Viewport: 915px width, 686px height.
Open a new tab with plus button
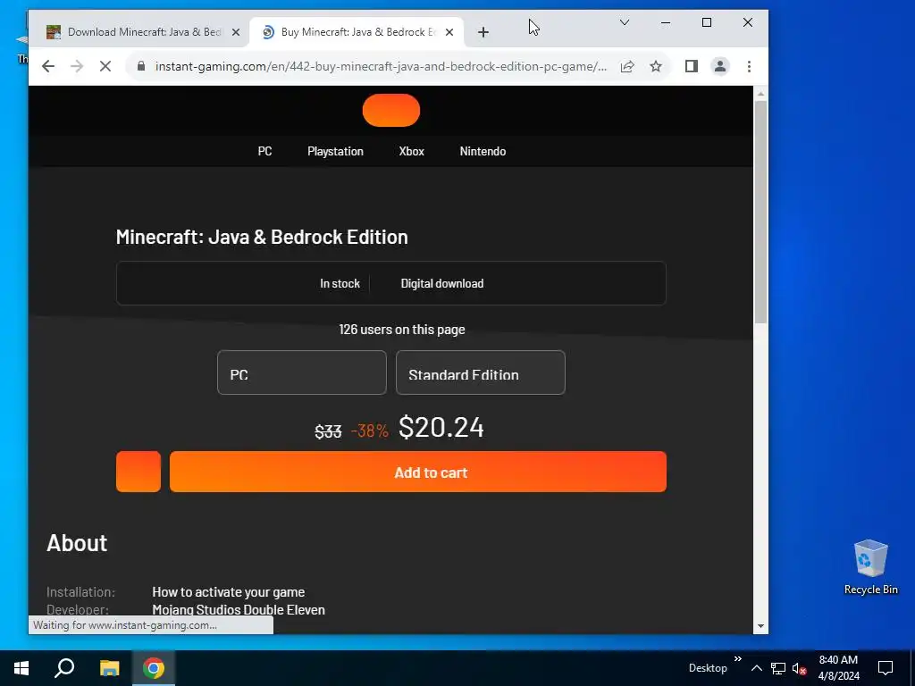coord(483,32)
